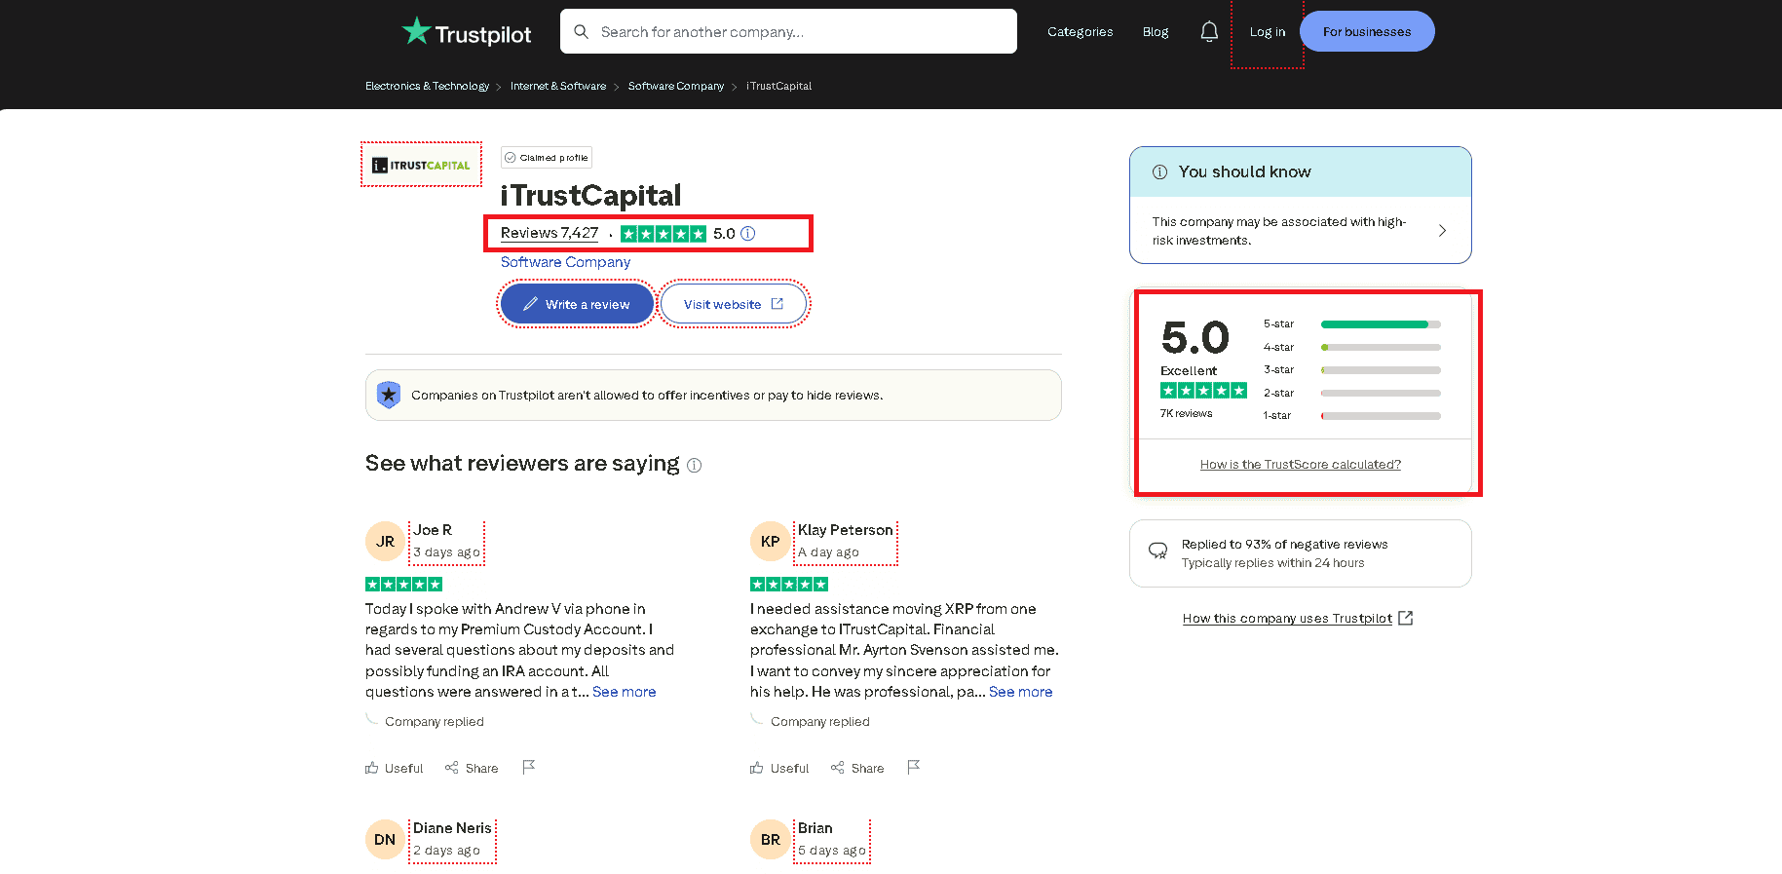Click the iTrustCapital breadcrumb text
The image size is (1782, 874).
779,86
